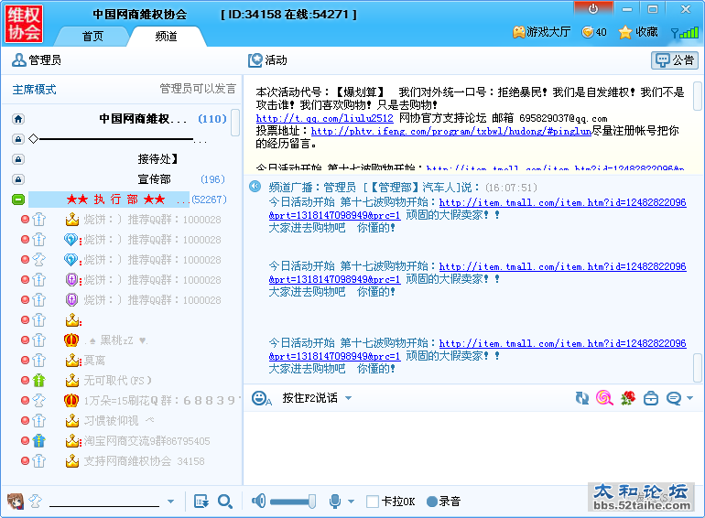Expand the 按住F2说话 speak mode dropdown

348,398
